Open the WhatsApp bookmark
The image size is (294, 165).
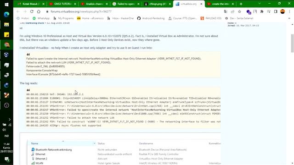point(41,18)
